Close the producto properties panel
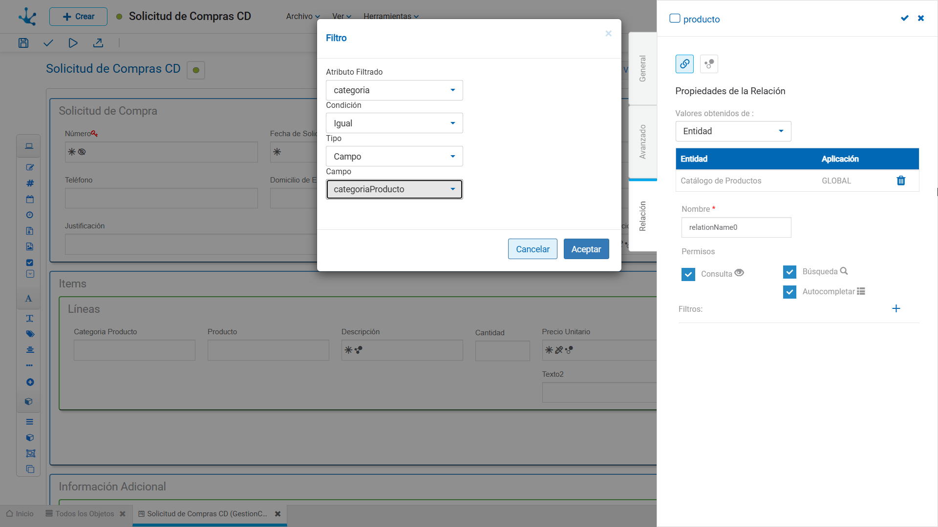The image size is (938, 527). tap(921, 18)
